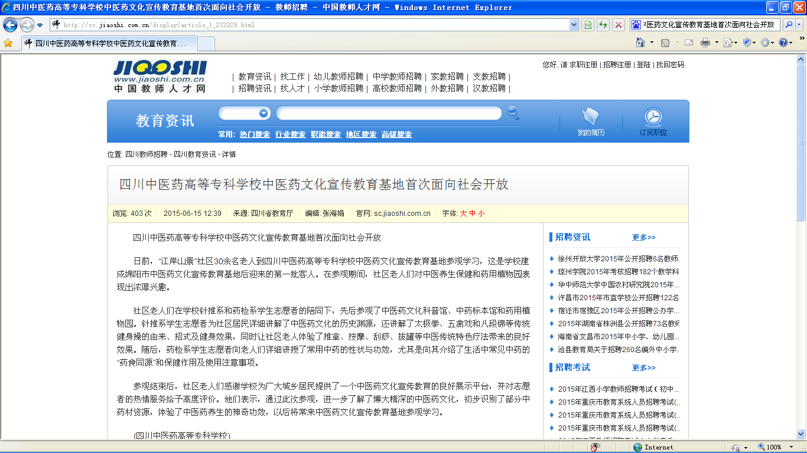This screenshot has height=453, width=807.
Task: Click the magnifier icon beside the site search box
Action: point(513,113)
